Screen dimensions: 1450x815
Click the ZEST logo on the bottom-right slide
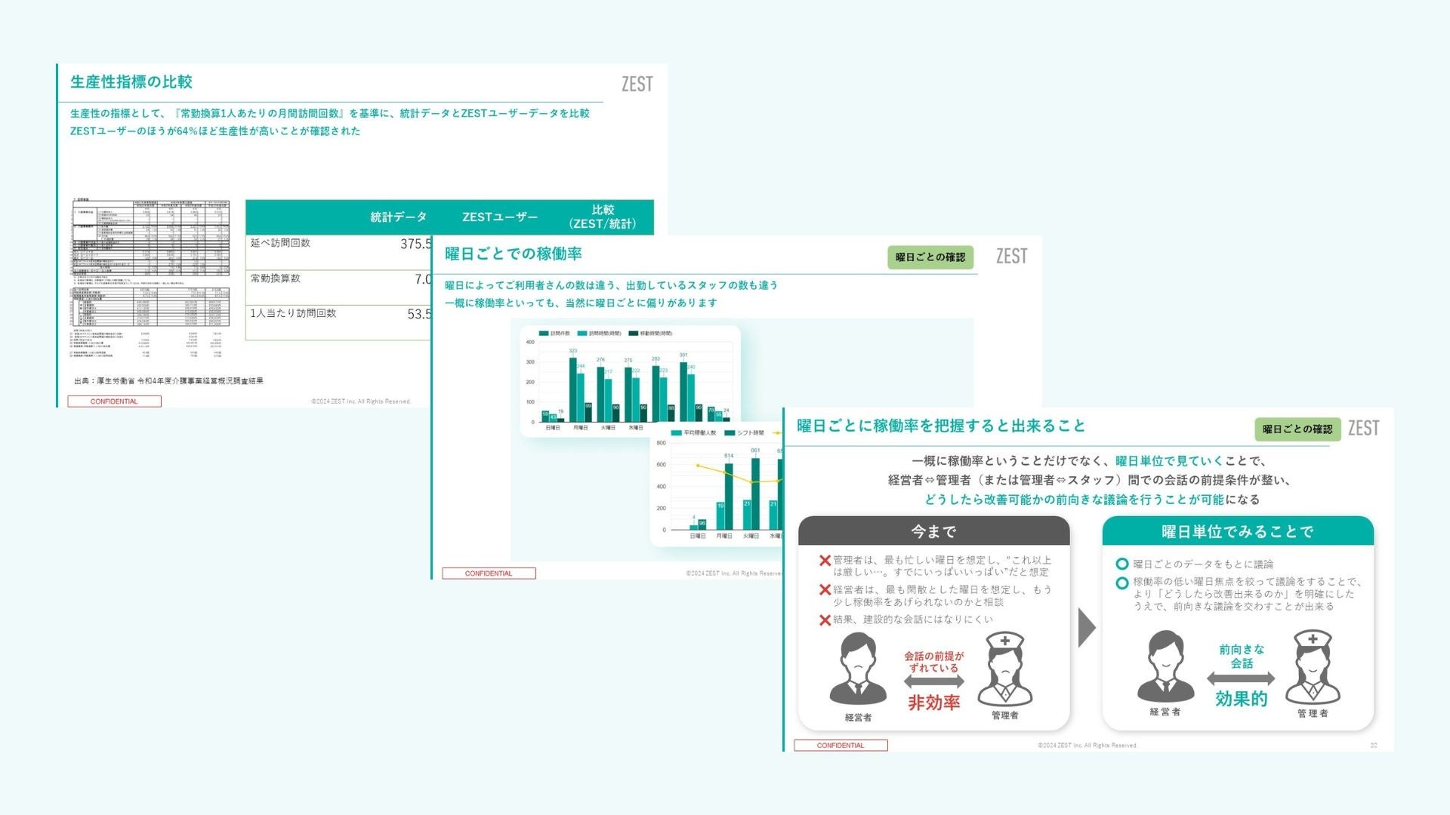(x=1363, y=428)
